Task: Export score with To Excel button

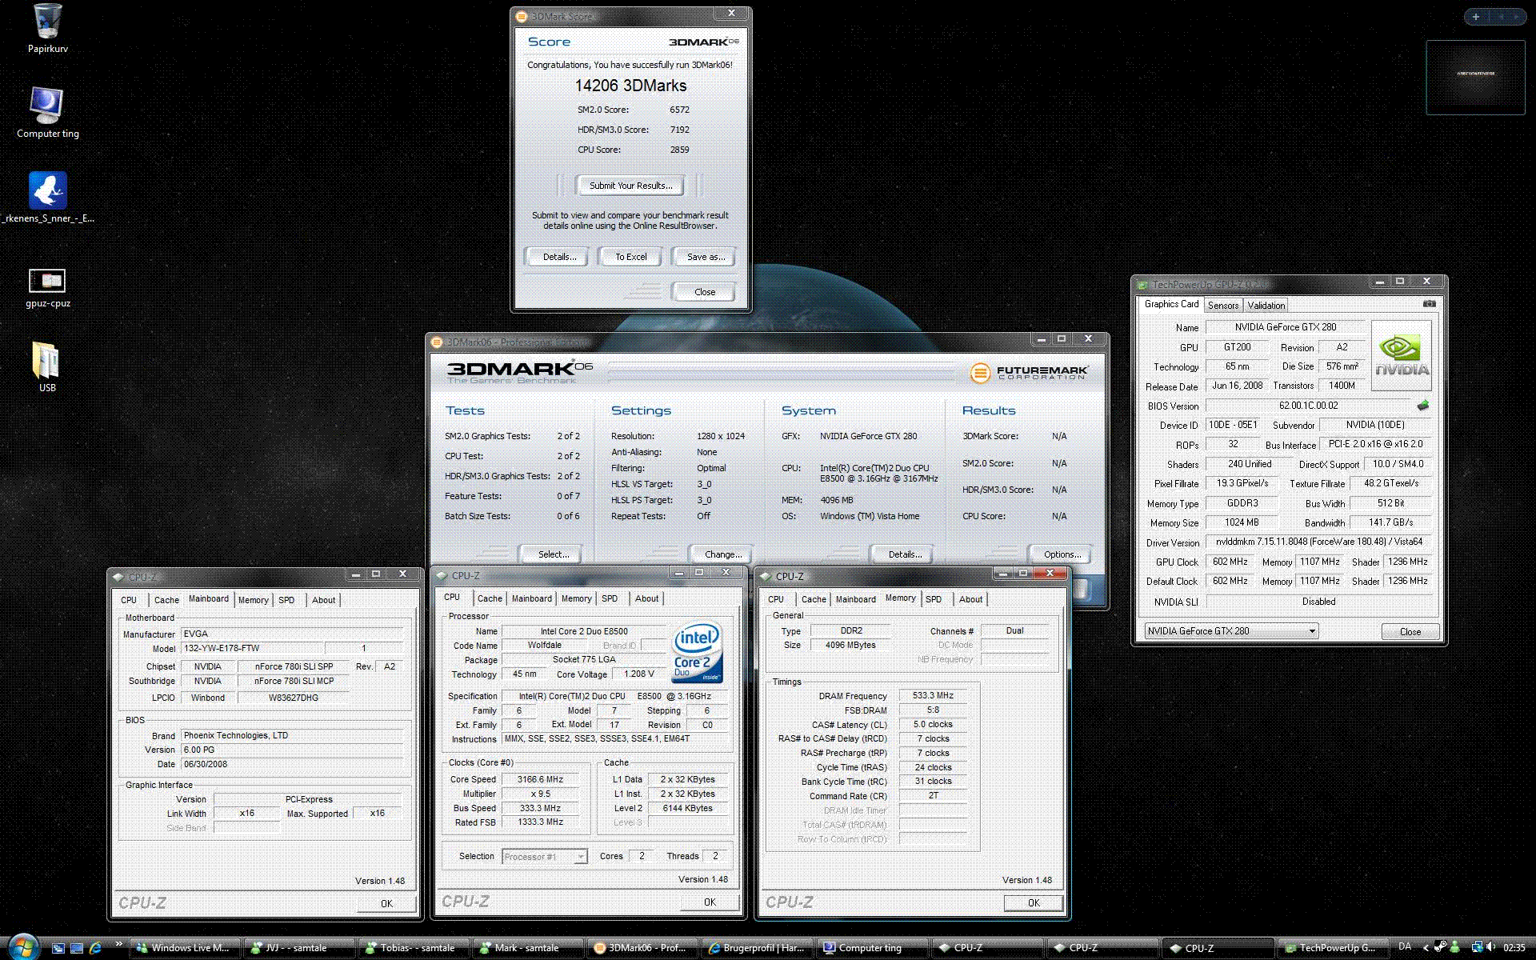Action: coord(630,257)
